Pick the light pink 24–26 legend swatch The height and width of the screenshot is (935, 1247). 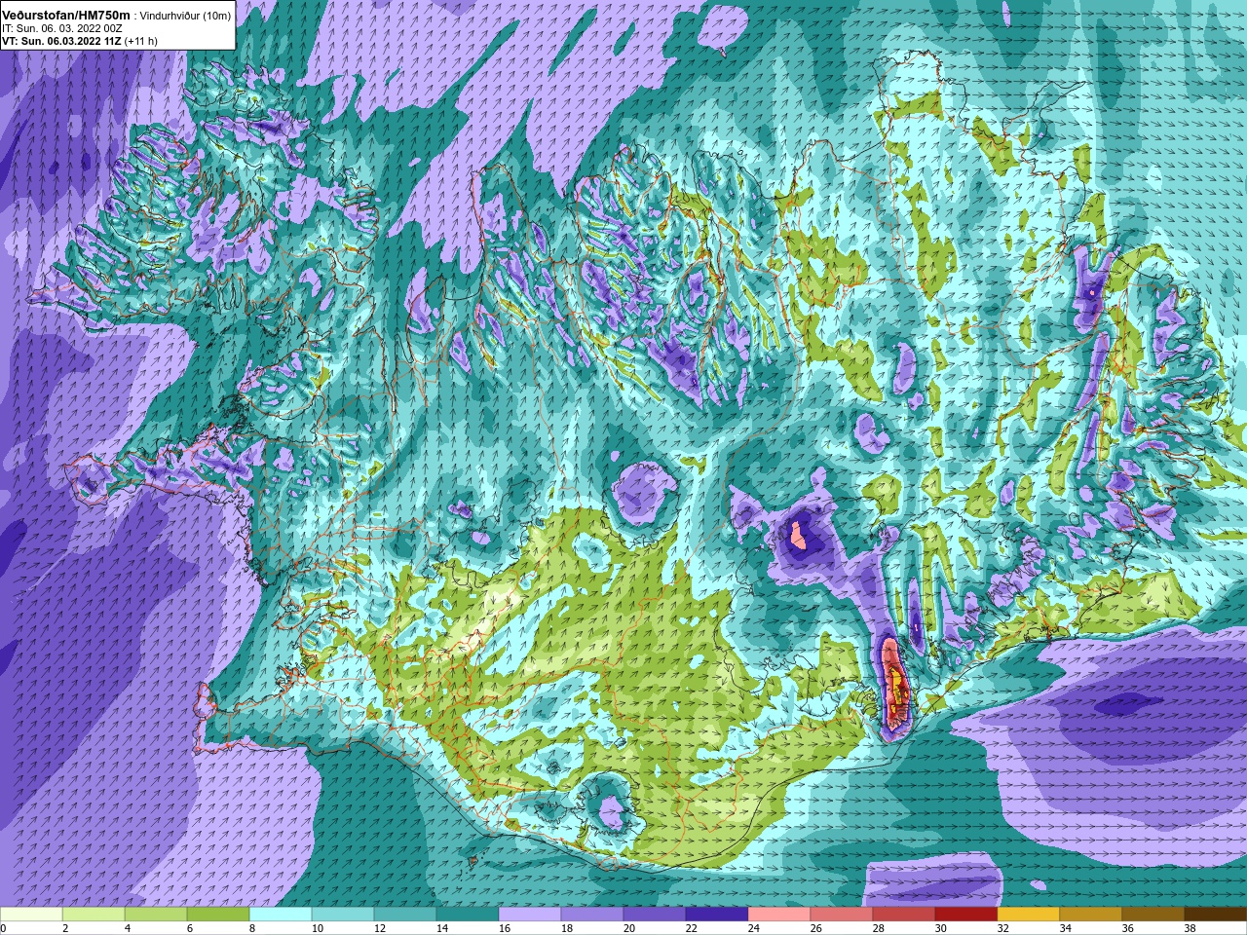tap(779, 916)
